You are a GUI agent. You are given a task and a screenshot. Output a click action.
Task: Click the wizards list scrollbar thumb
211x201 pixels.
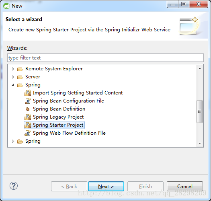coord(200,111)
